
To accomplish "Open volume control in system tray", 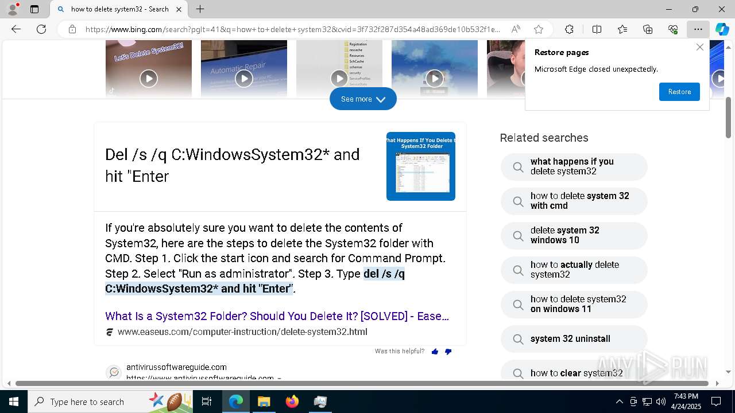I will tap(661, 402).
